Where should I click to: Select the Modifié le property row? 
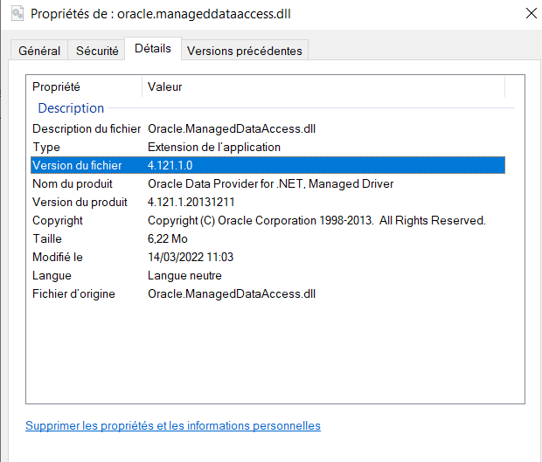268,257
